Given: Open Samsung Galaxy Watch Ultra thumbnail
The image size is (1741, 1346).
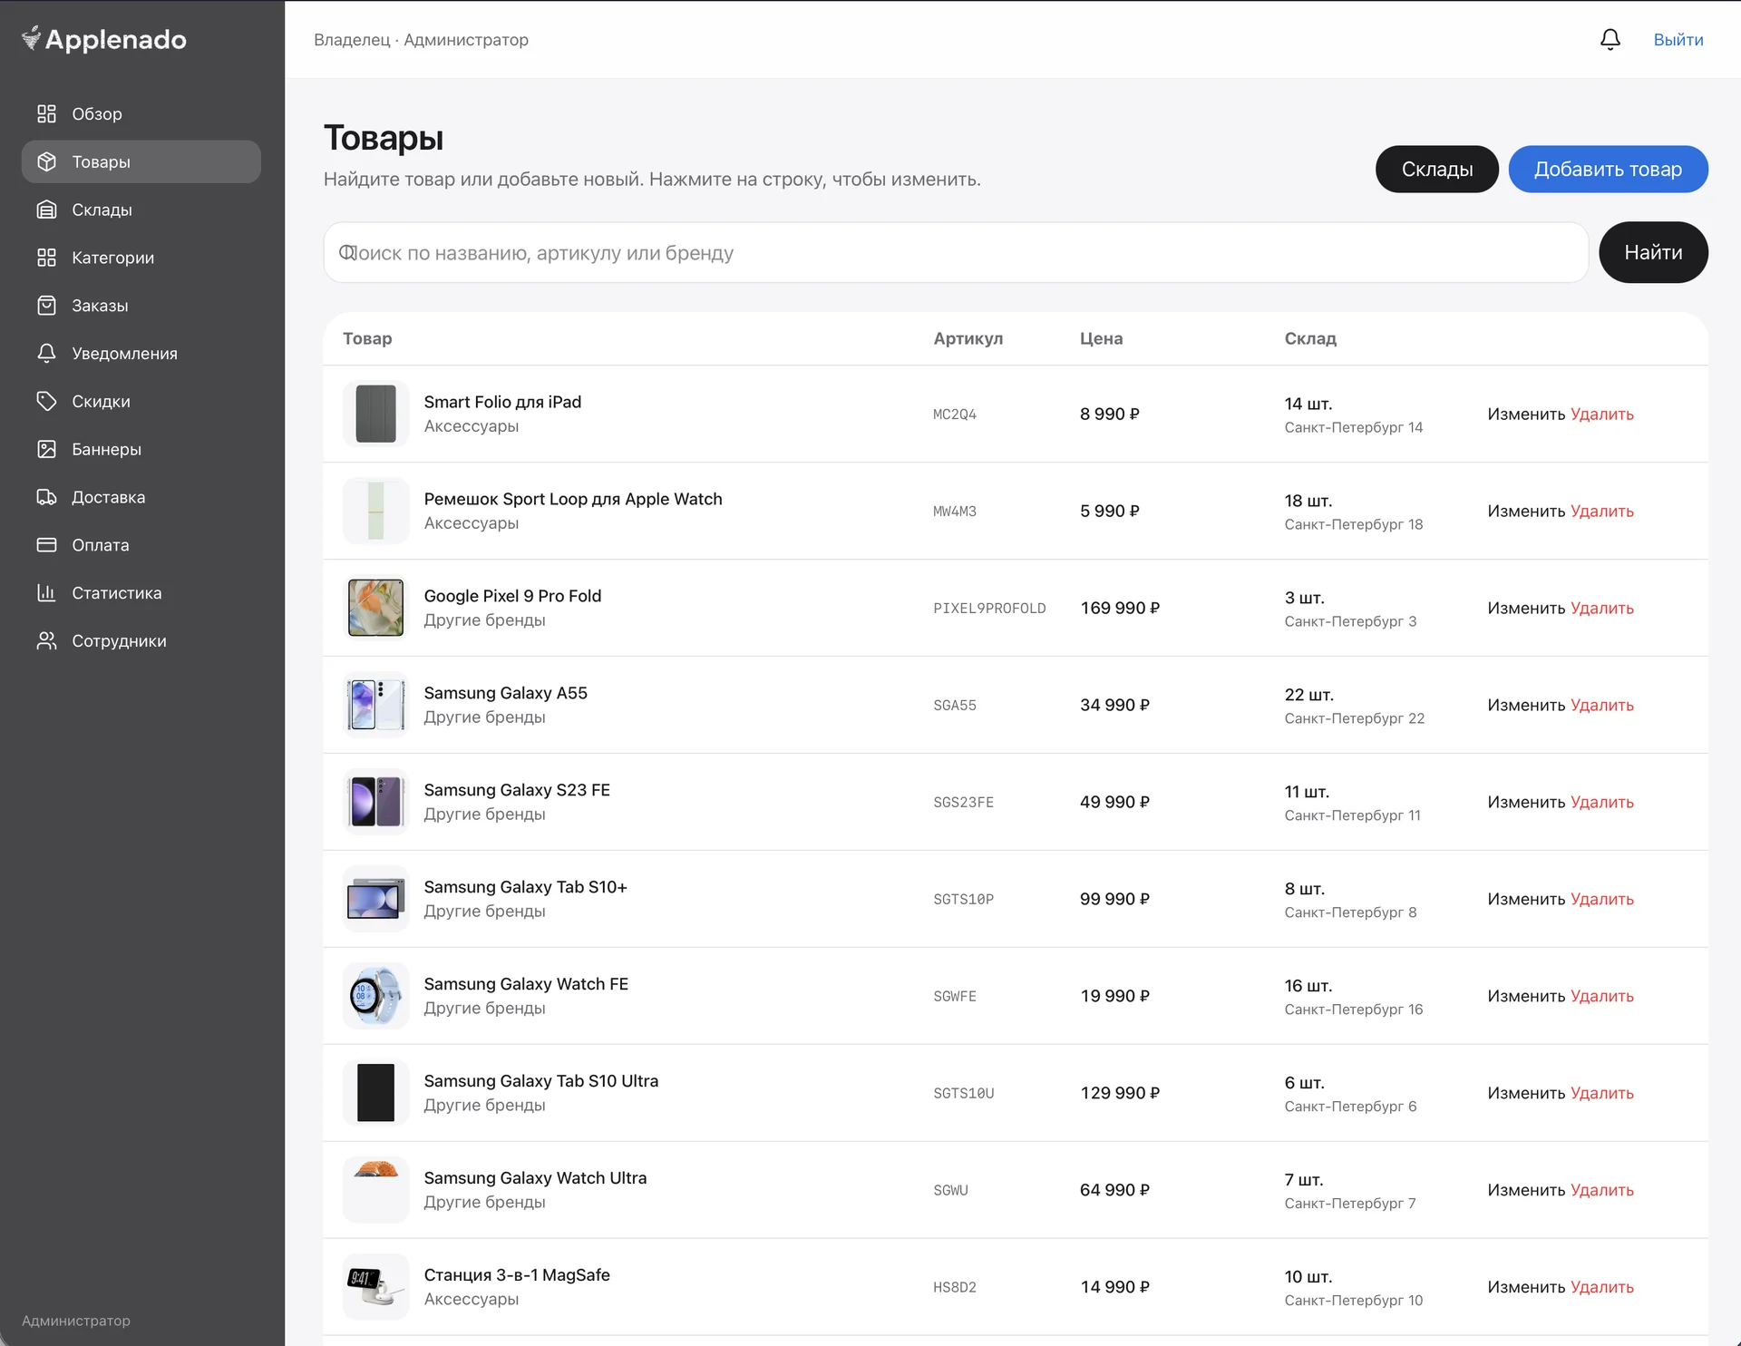Looking at the screenshot, I should click(x=375, y=1190).
